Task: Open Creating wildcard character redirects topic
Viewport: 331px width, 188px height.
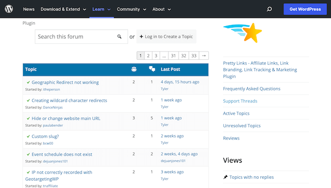Action: click(69, 101)
